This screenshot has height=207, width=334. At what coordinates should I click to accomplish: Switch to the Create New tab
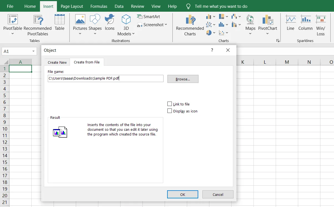coord(57,62)
